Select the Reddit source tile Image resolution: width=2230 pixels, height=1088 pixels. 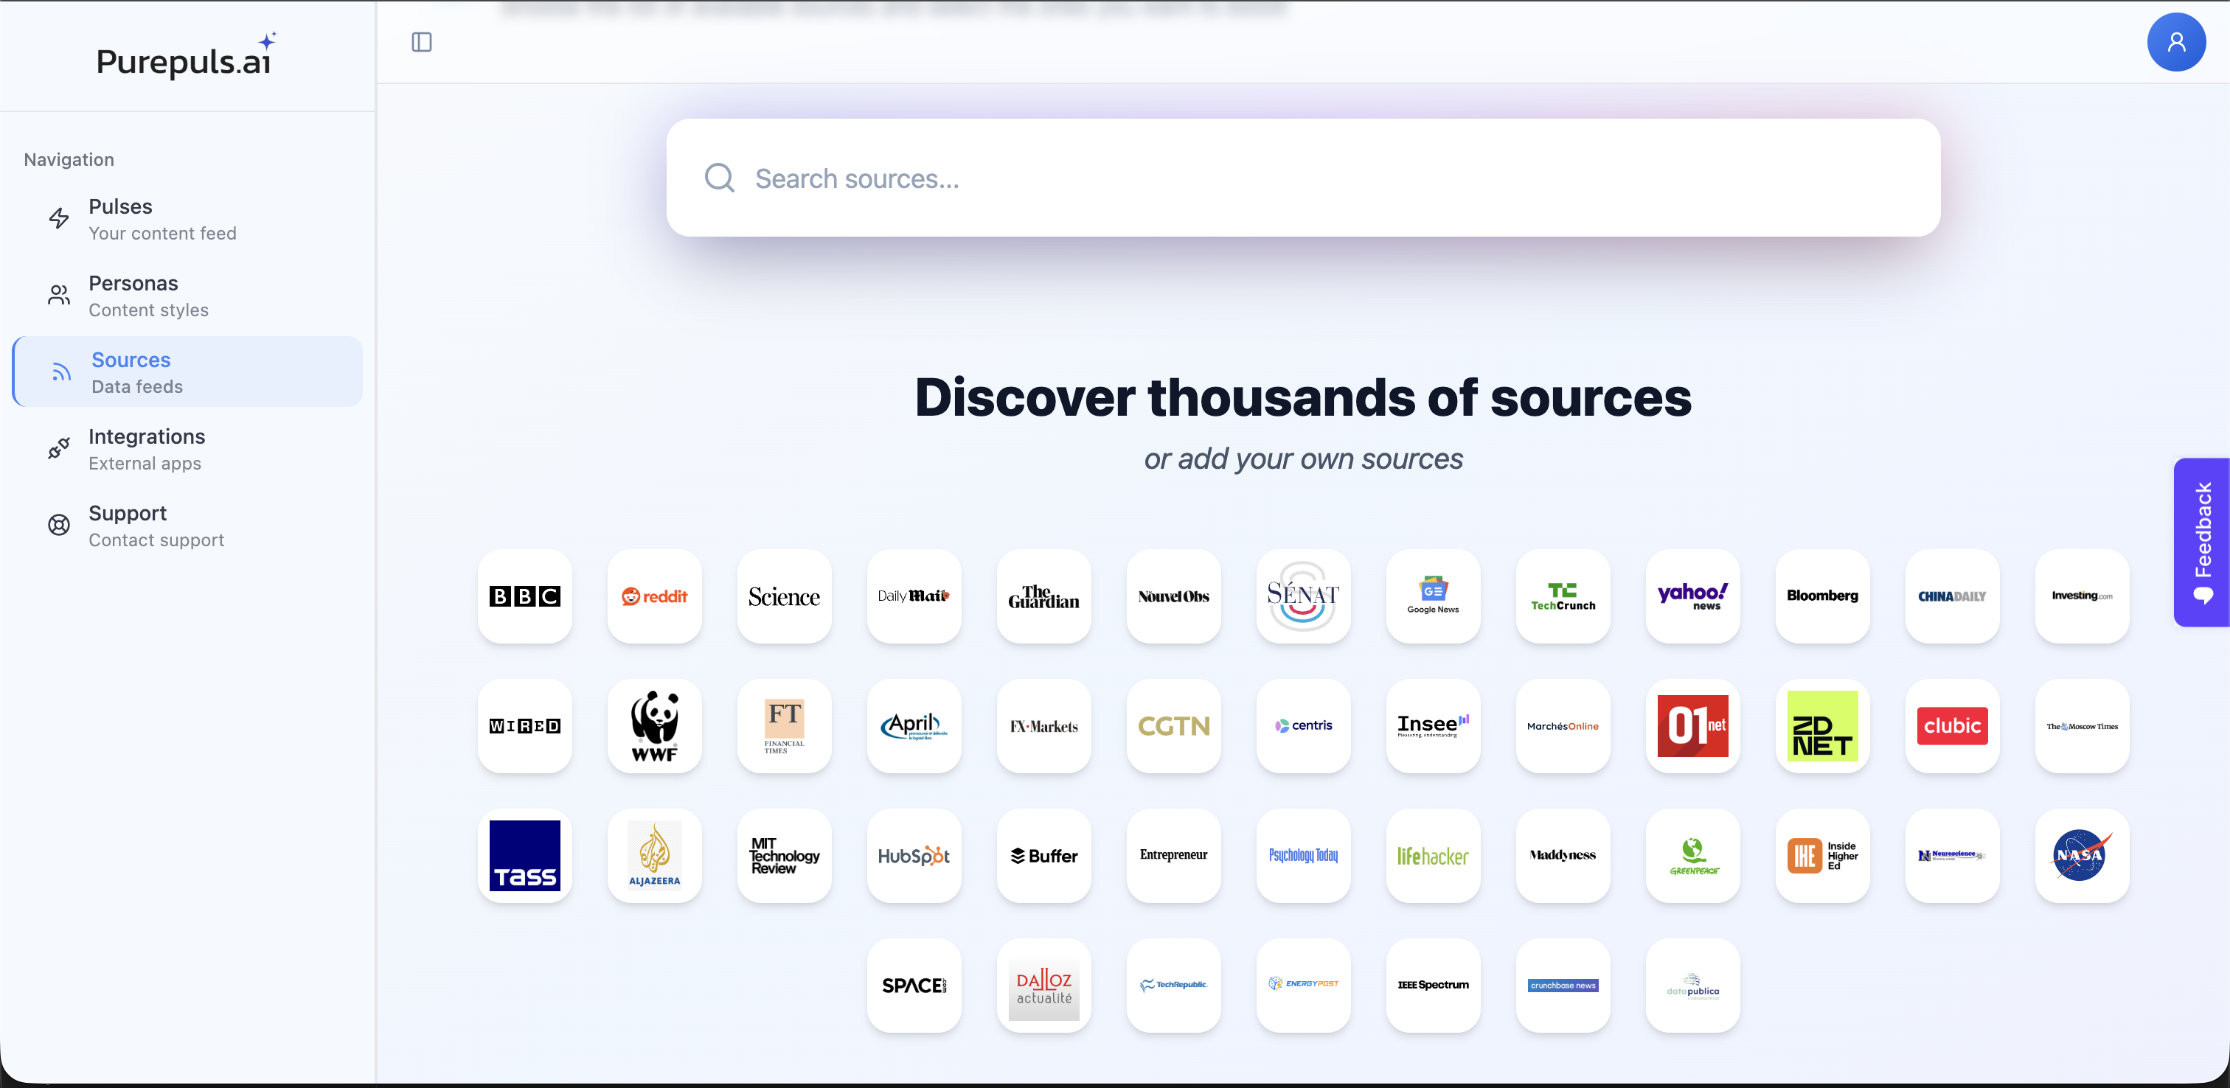[x=653, y=596]
